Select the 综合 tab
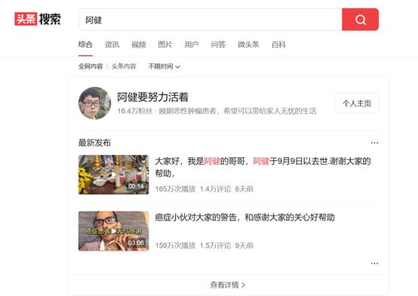Screen dimensions: 418x296 point(85,45)
